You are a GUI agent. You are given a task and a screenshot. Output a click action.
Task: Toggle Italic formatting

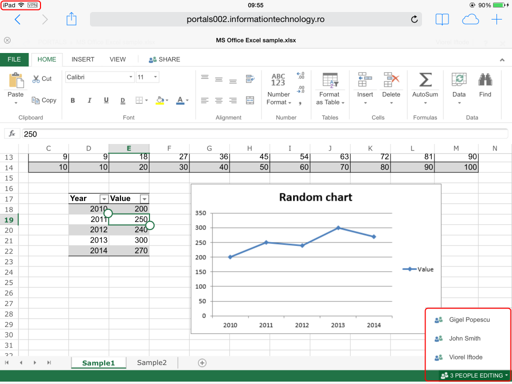coord(89,100)
